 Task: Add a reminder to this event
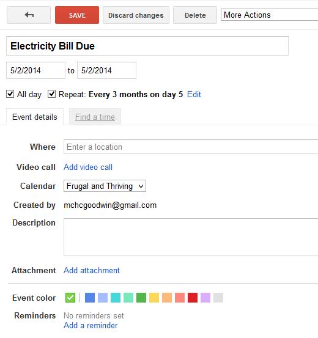(91, 326)
